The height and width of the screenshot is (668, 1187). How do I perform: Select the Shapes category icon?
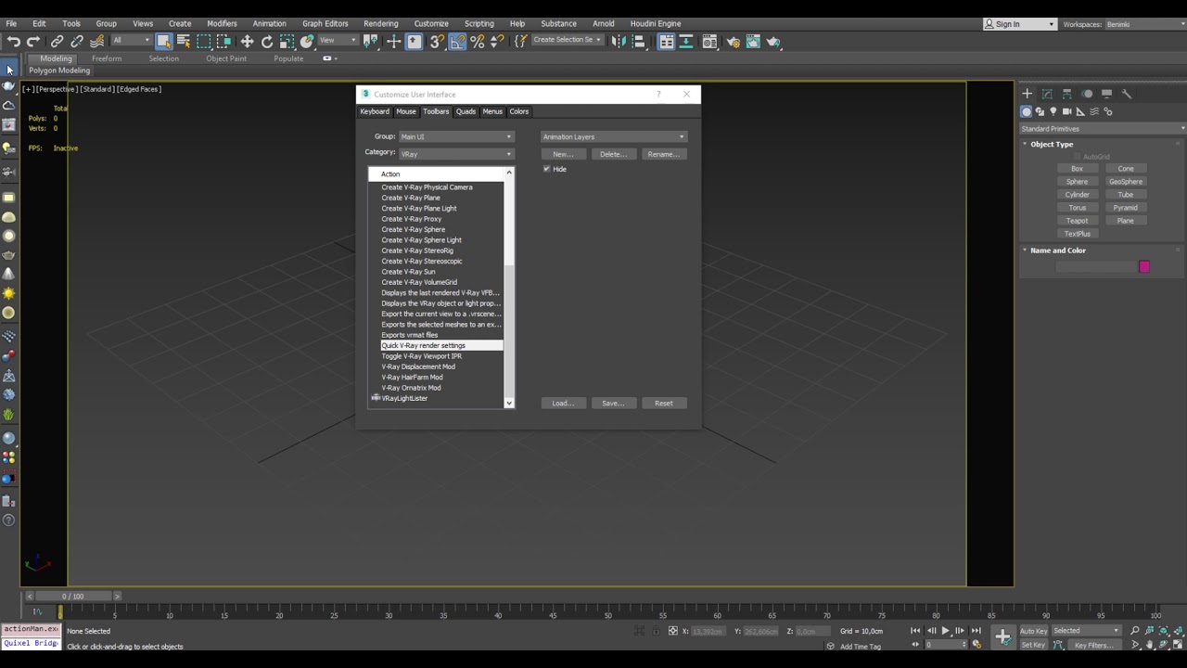(1040, 111)
